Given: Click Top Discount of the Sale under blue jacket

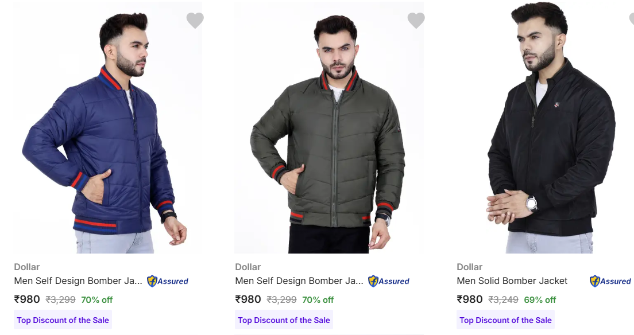Looking at the screenshot, I should 63,320.
